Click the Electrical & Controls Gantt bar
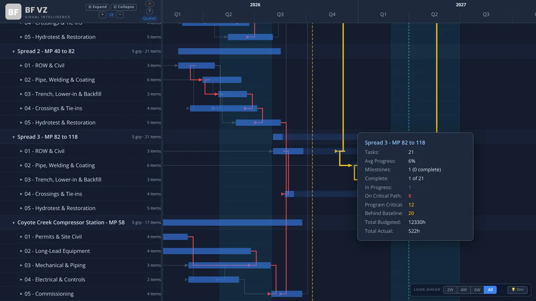The width and height of the screenshot is (536, 301). (214, 280)
